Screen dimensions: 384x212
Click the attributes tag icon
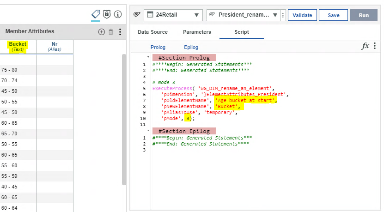click(96, 14)
